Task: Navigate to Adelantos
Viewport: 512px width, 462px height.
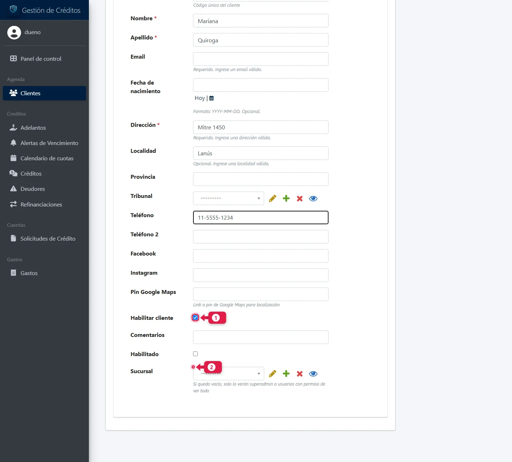Action: [x=44, y=128]
